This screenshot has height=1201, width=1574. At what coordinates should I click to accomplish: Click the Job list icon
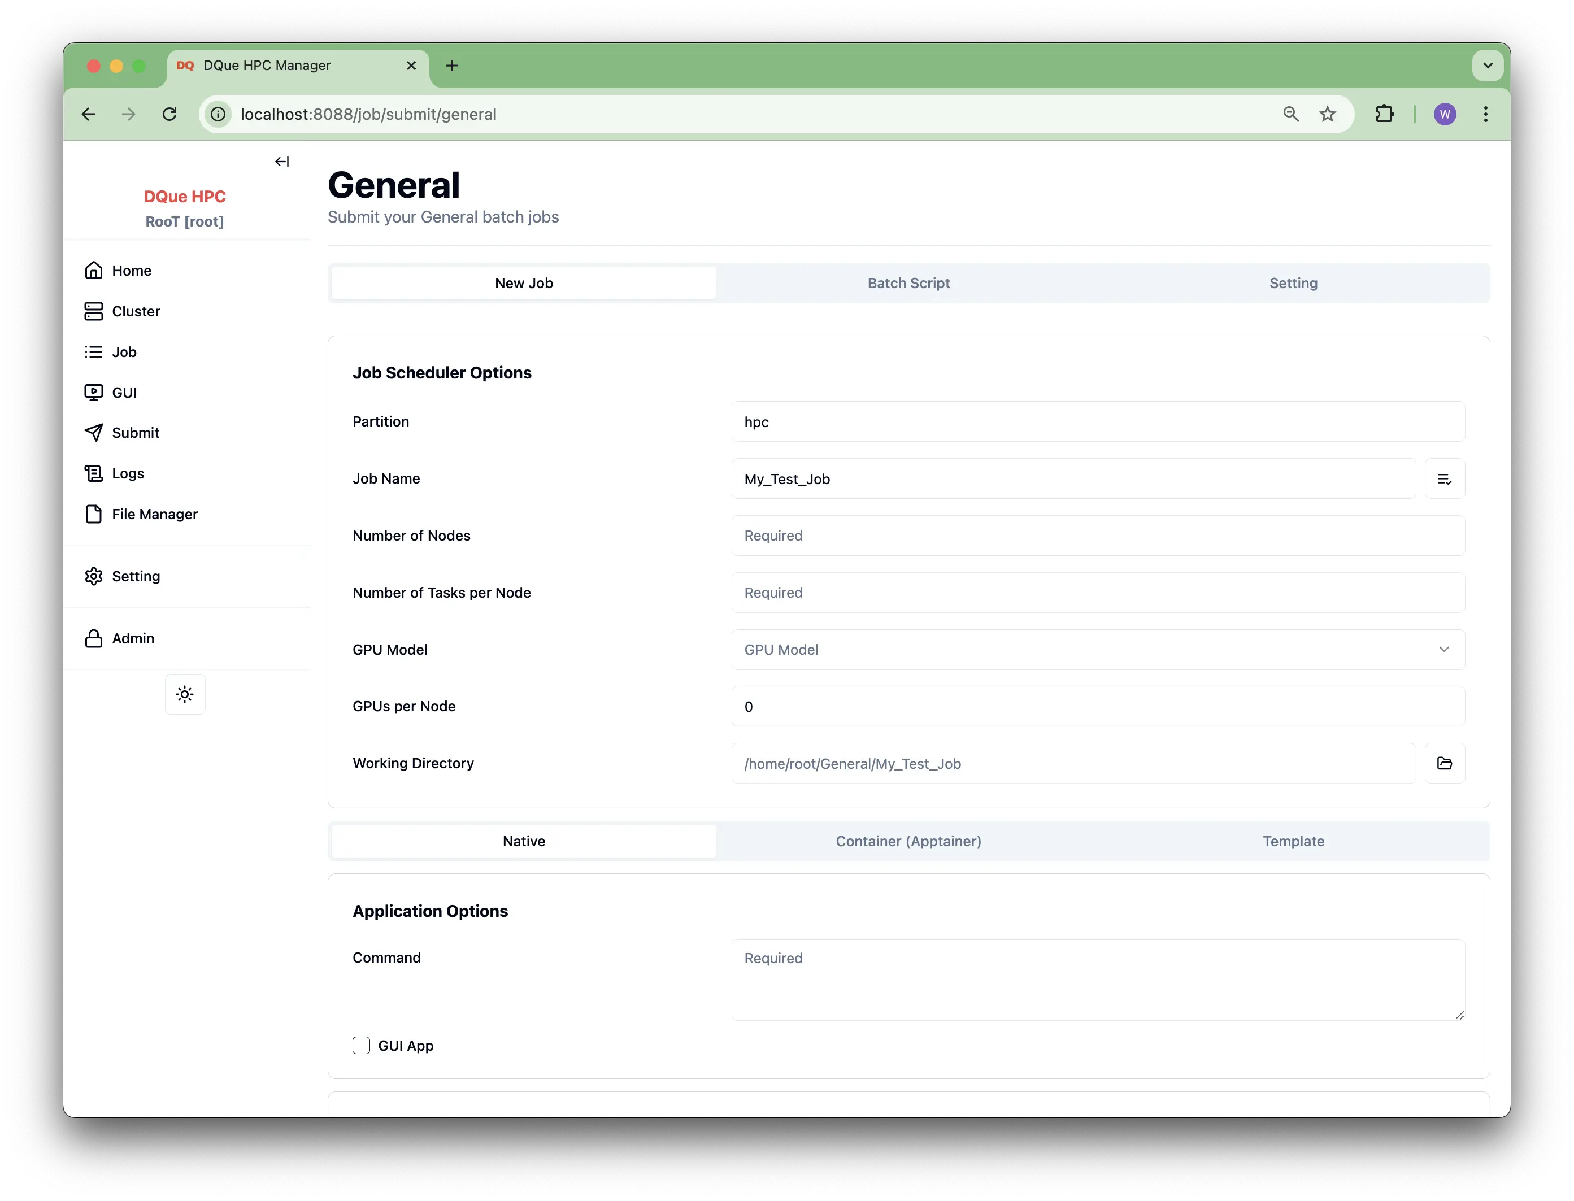(95, 352)
